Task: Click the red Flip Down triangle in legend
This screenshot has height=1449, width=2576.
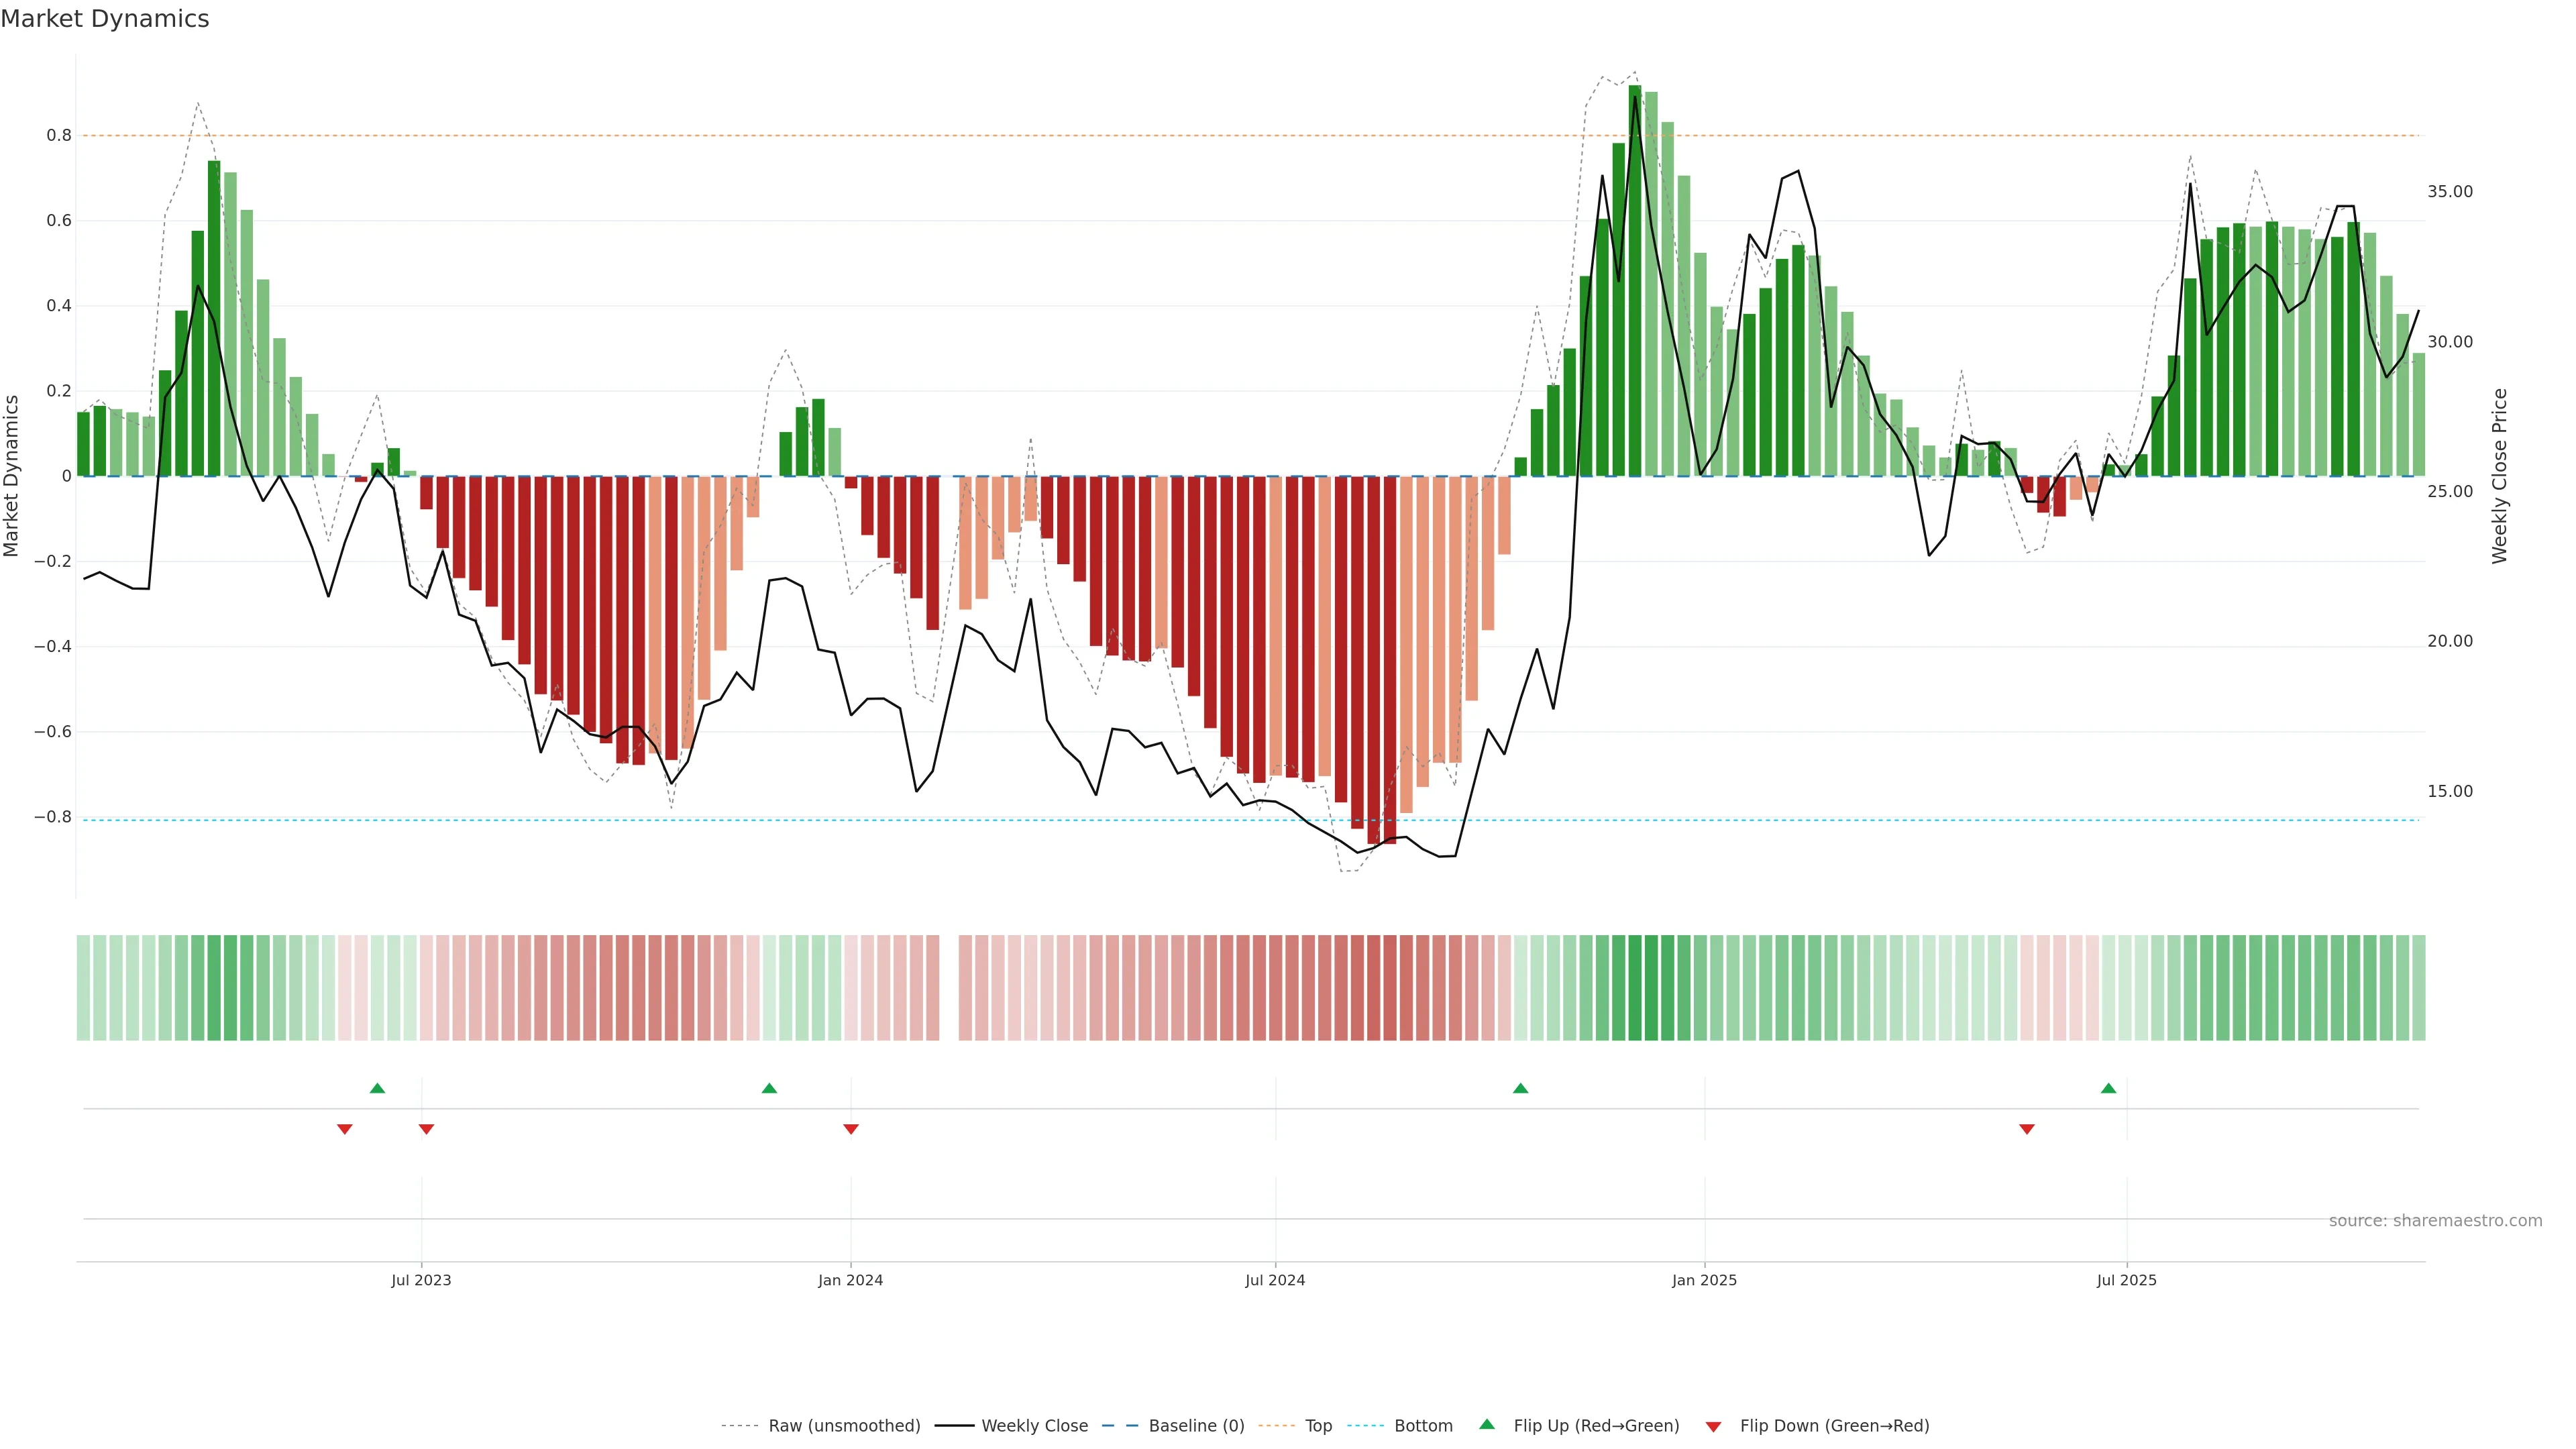Action: click(1713, 1427)
